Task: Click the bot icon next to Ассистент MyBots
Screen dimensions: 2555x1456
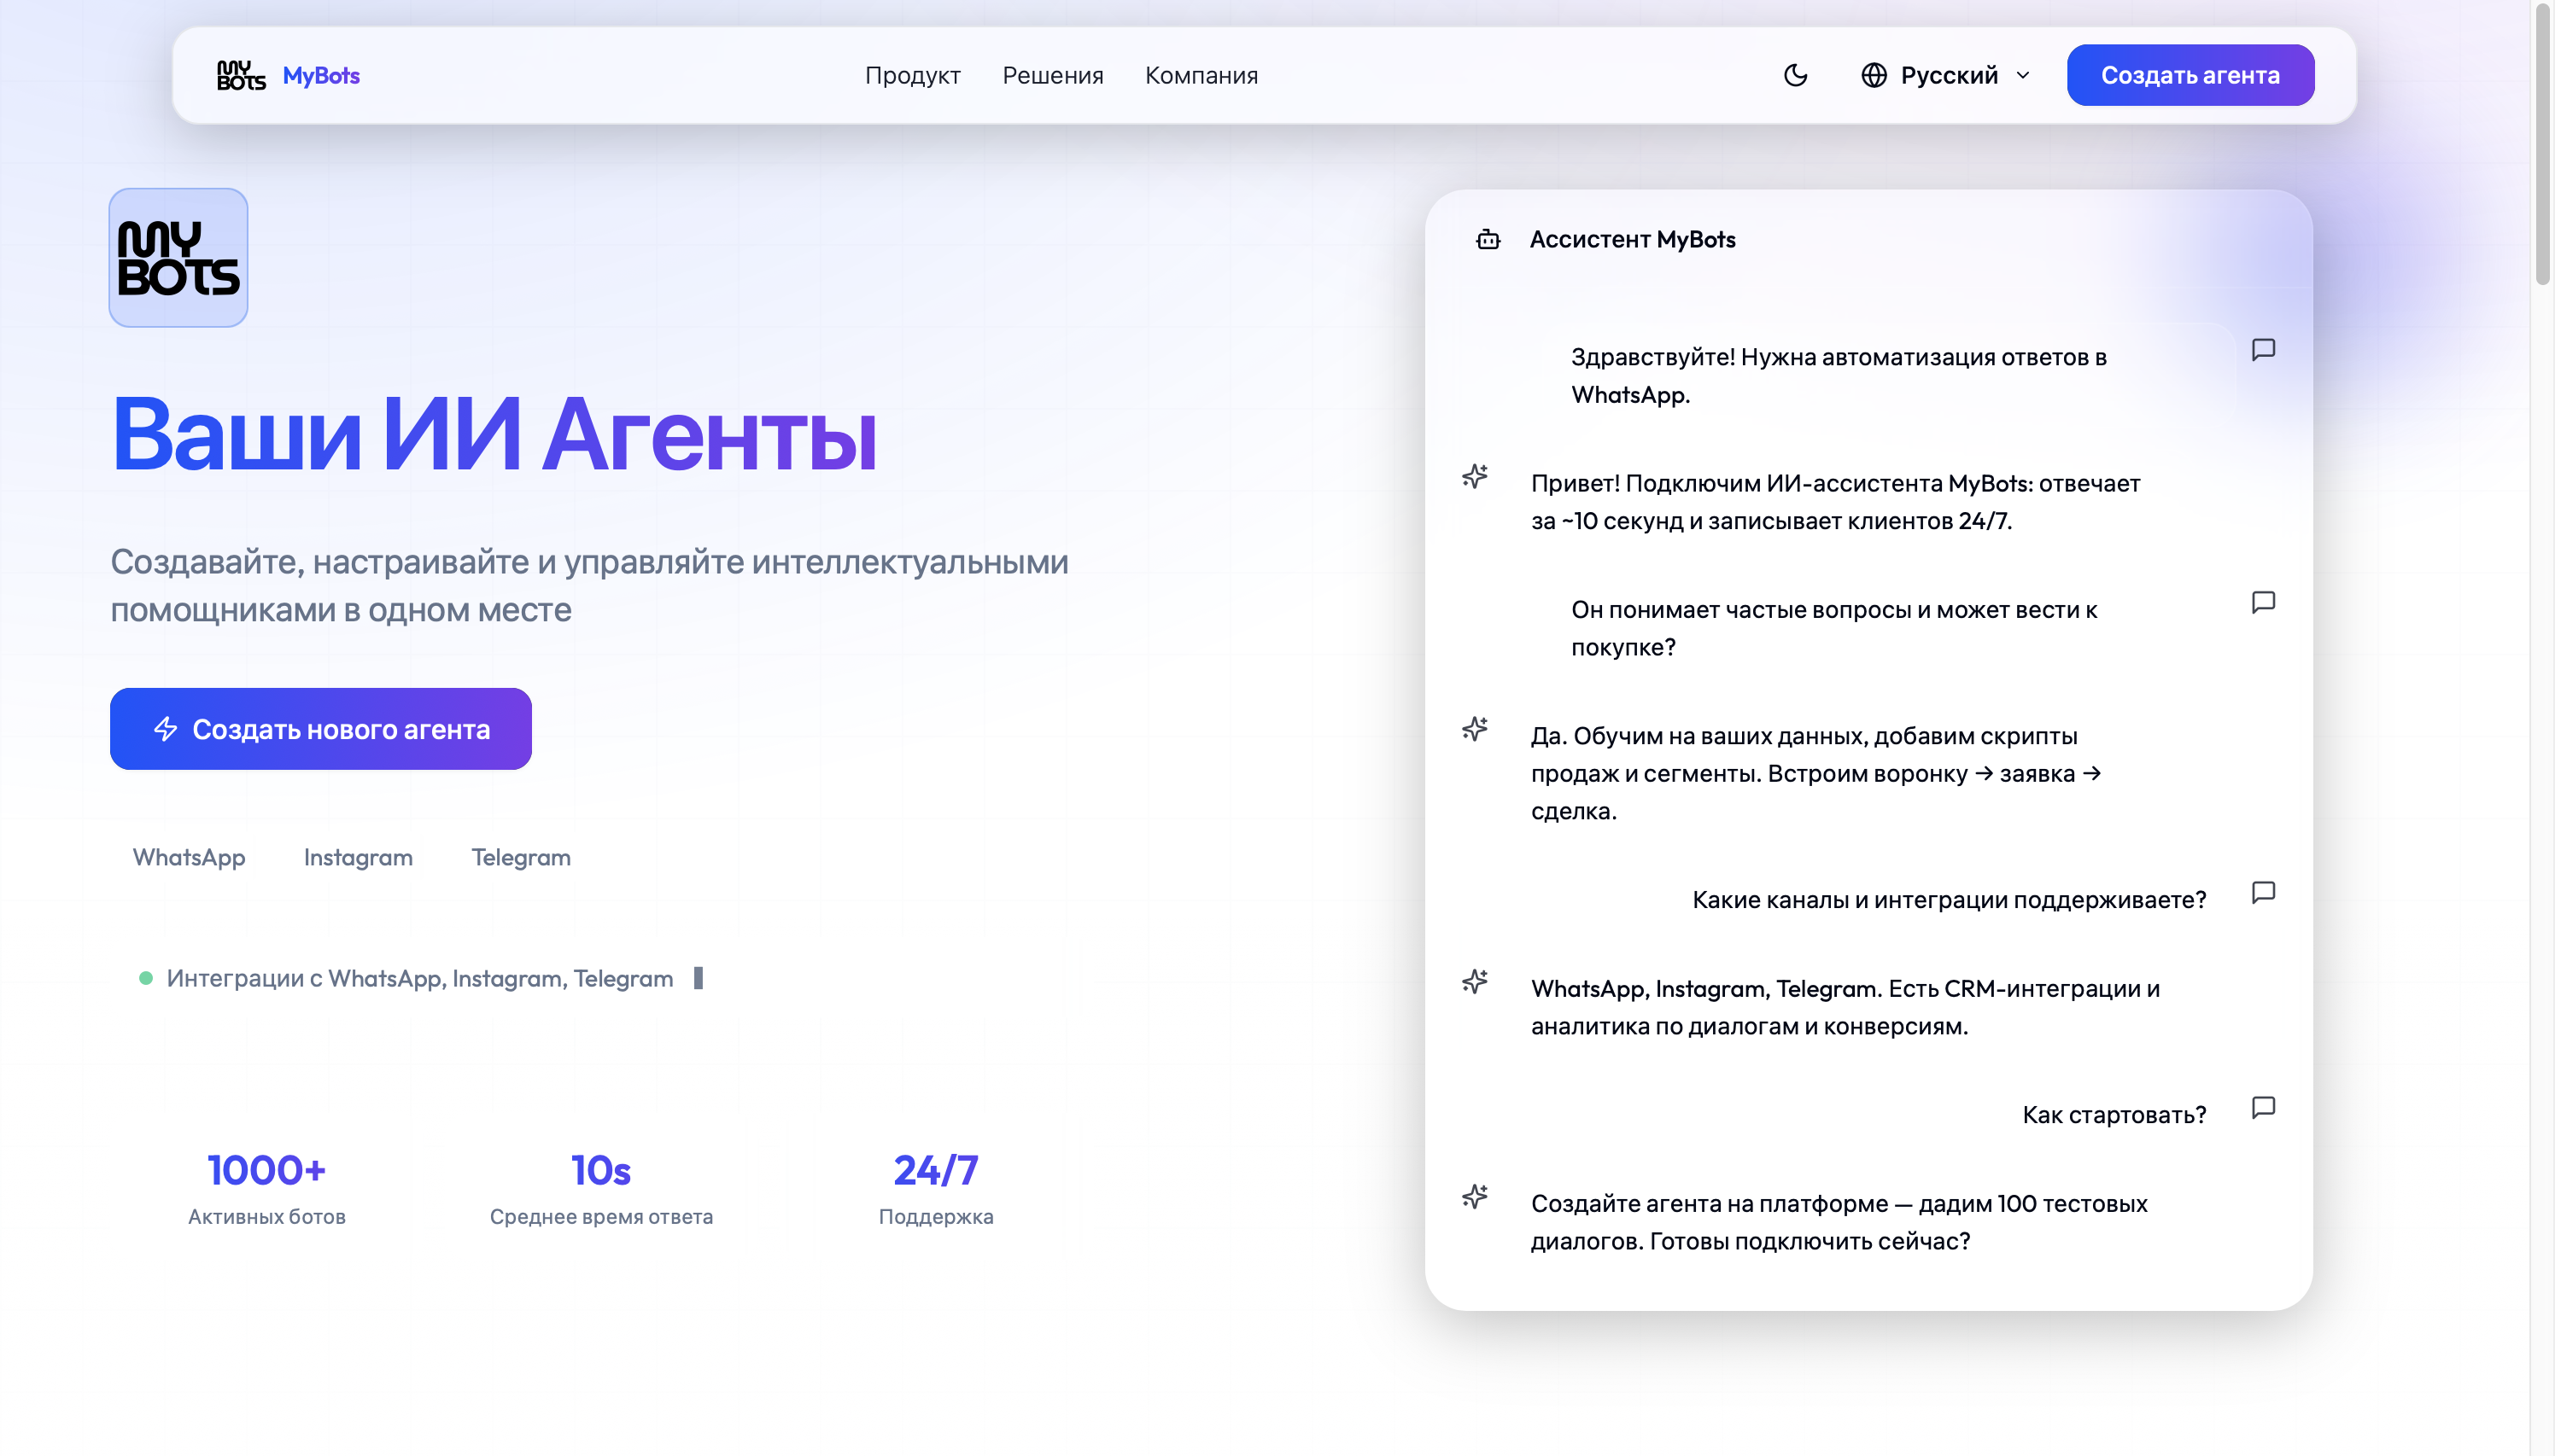Action: click(1488, 239)
